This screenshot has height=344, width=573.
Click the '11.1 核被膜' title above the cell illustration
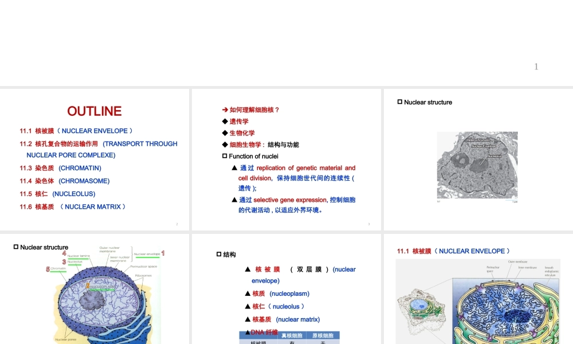[x=453, y=251]
